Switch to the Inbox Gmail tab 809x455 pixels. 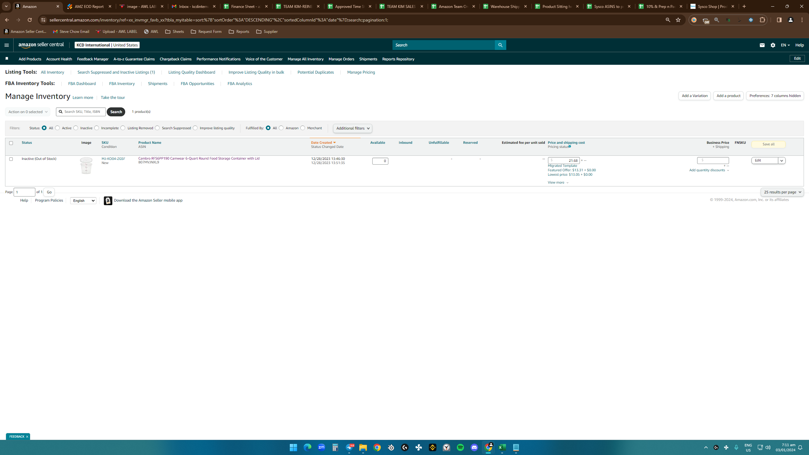[194, 6]
